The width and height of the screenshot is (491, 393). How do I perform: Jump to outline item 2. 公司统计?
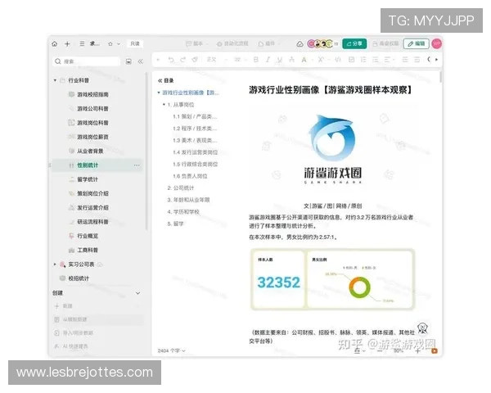point(180,188)
